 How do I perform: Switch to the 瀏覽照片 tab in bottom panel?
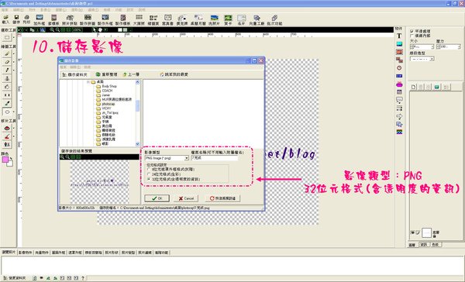pyautogui.click(x=9, y=252)
